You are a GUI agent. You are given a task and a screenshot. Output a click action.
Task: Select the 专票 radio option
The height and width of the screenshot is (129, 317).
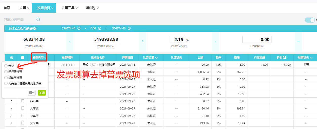click(6, 66)
